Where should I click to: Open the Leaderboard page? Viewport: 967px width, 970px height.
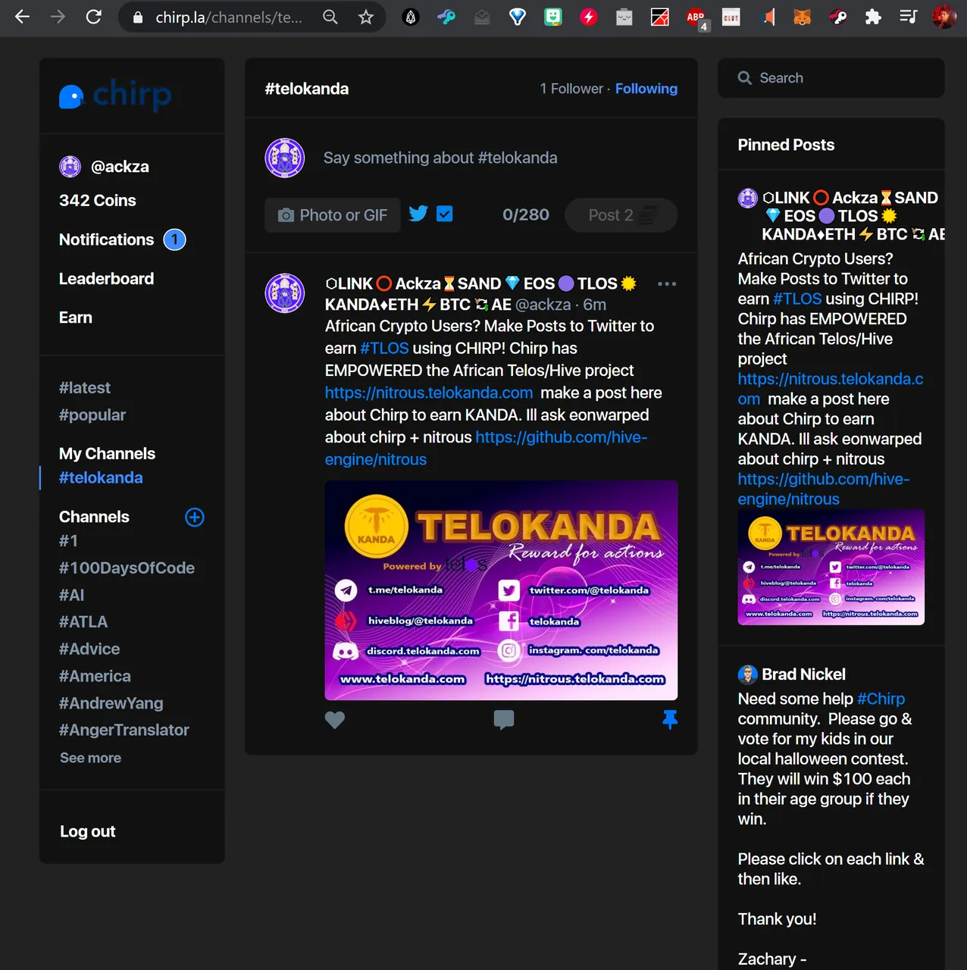point(106,279)
